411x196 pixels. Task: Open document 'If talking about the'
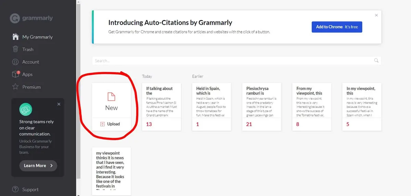(161, 107)
